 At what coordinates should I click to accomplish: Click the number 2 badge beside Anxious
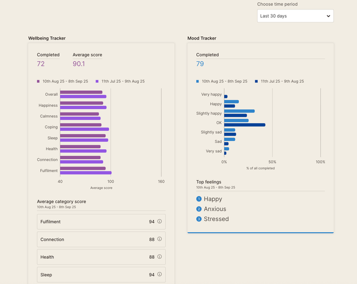point(199,209)
